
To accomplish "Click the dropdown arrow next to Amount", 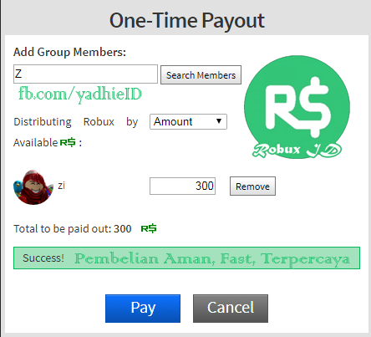I will pyautogui.click(x=219, y=121).
